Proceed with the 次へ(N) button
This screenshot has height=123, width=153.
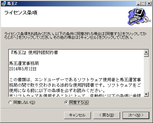(x=136, y=115)
